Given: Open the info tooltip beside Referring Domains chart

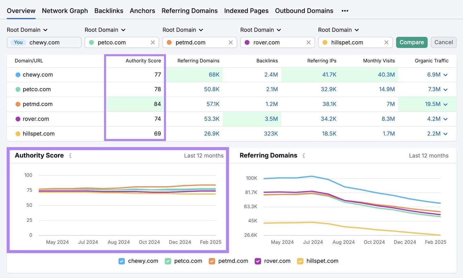Looking at the screenshot, I should [303, 155].
